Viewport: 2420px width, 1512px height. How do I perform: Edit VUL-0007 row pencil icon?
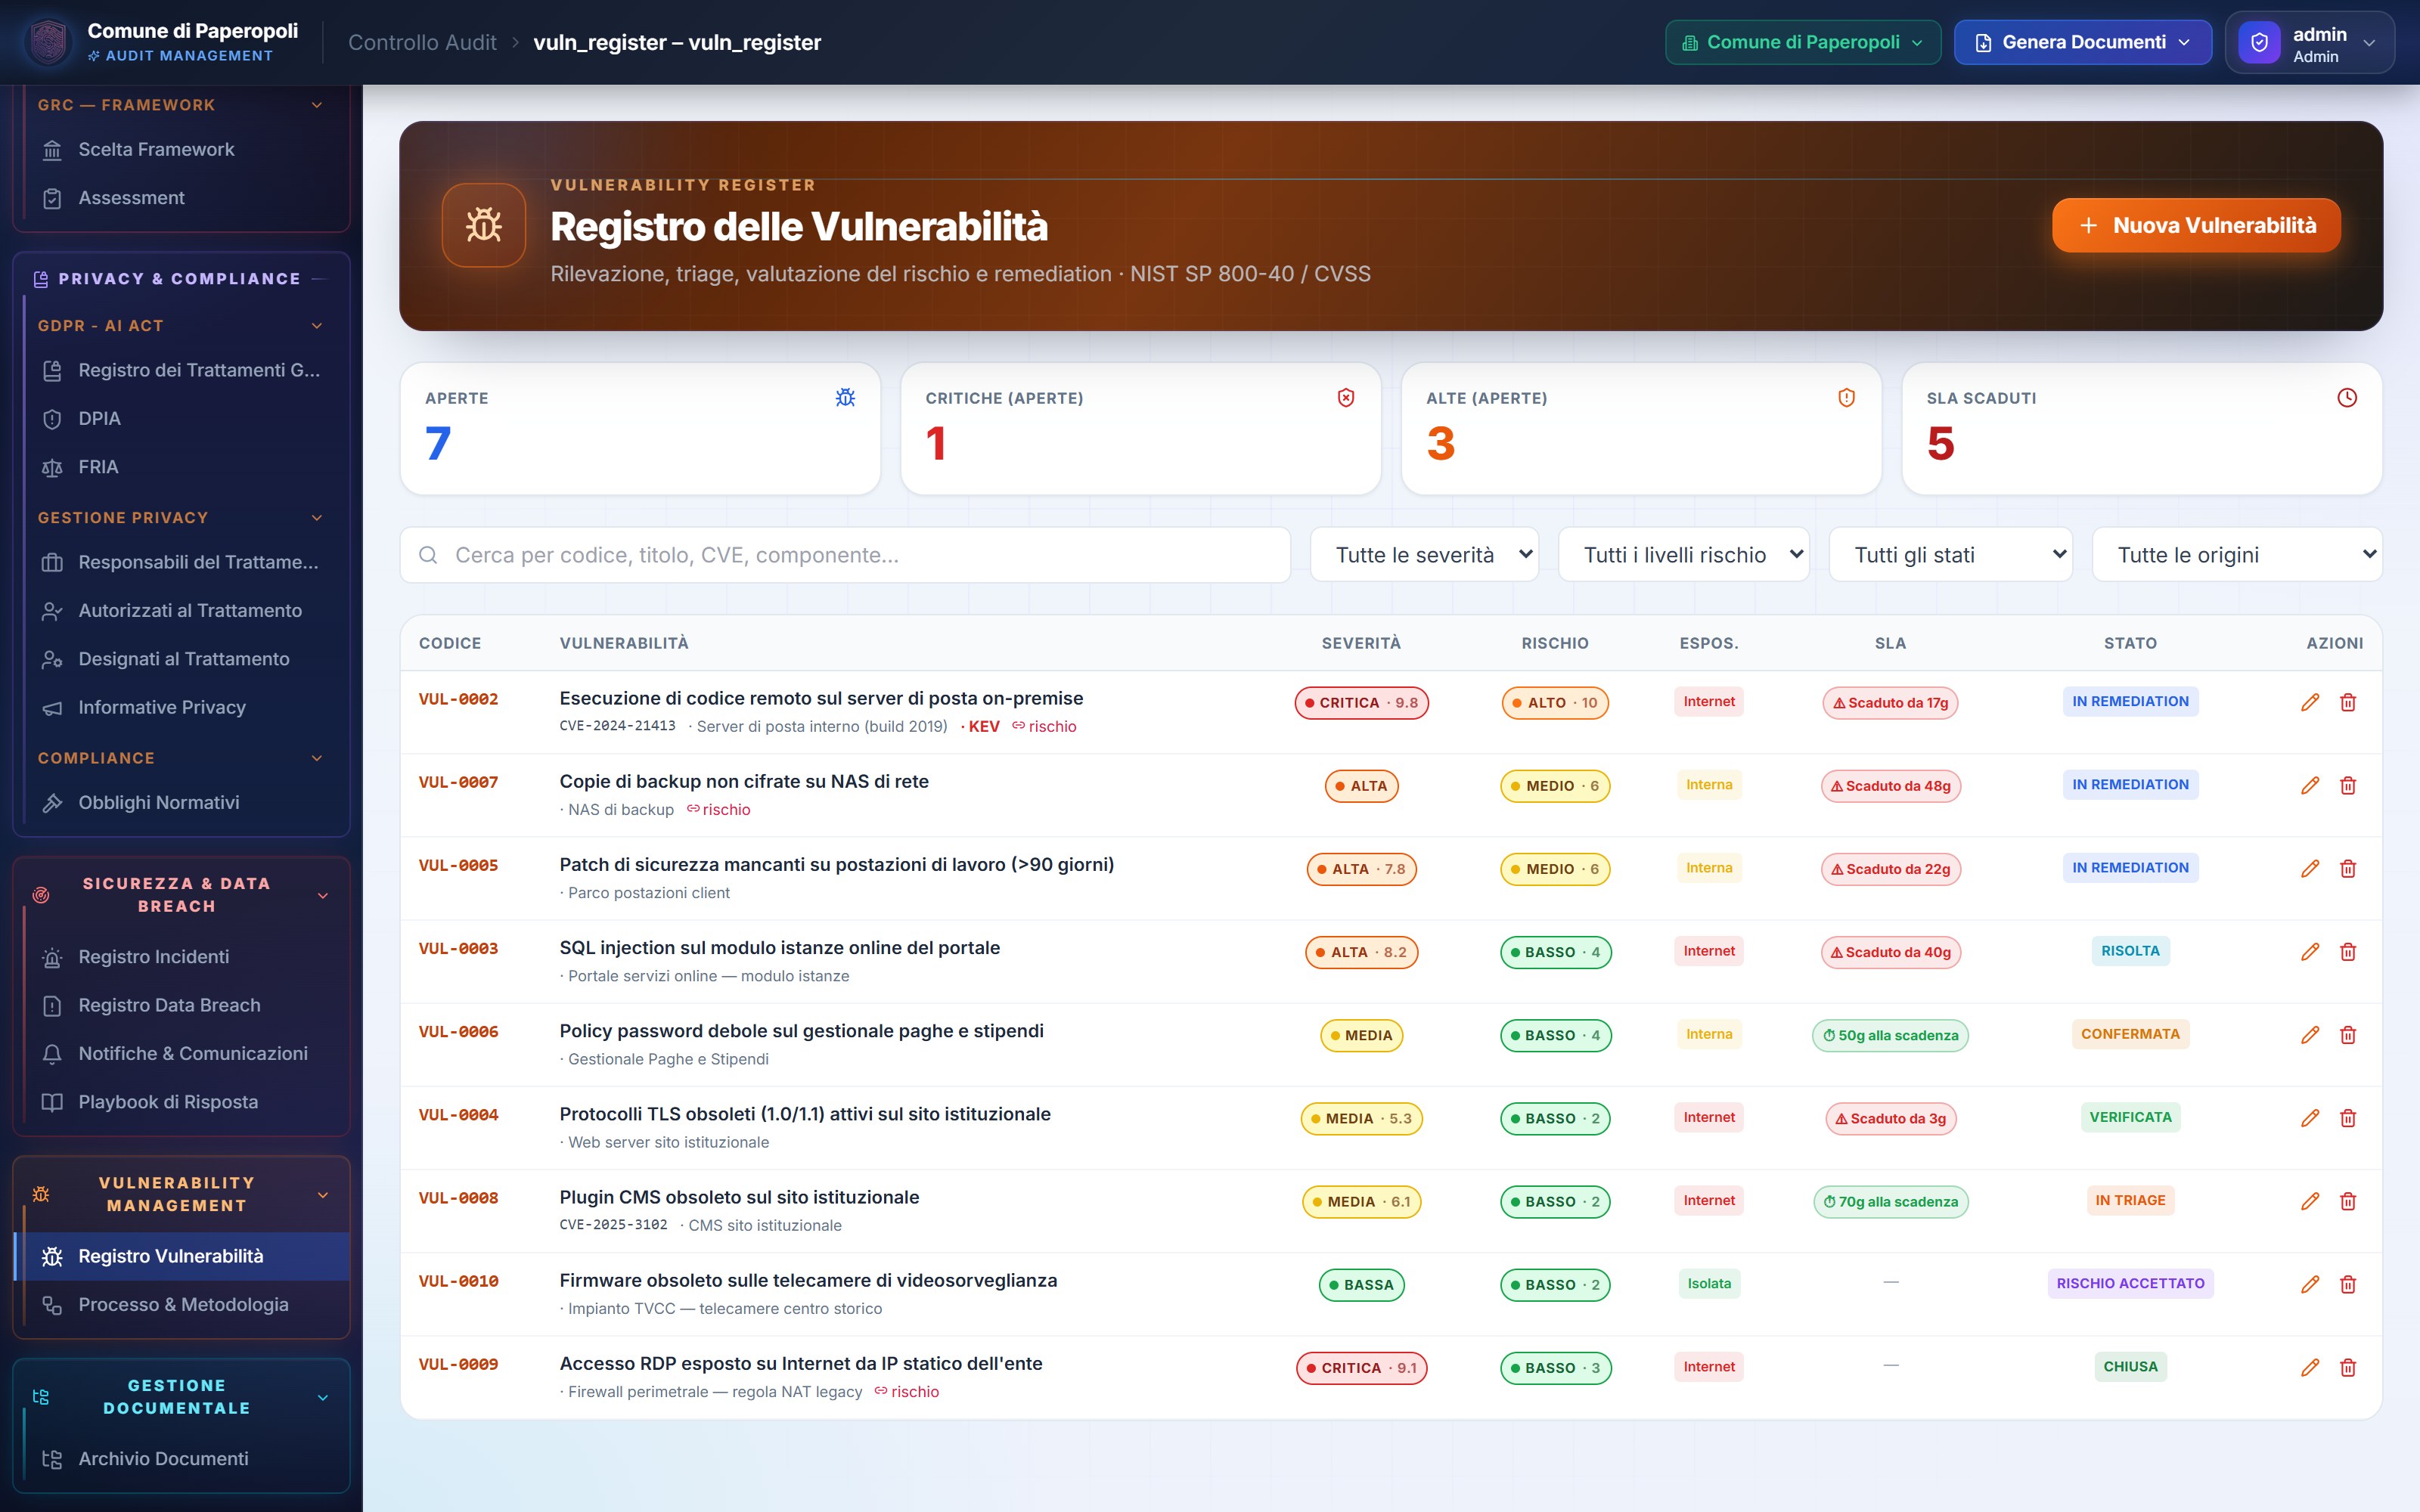point(2310,785)
